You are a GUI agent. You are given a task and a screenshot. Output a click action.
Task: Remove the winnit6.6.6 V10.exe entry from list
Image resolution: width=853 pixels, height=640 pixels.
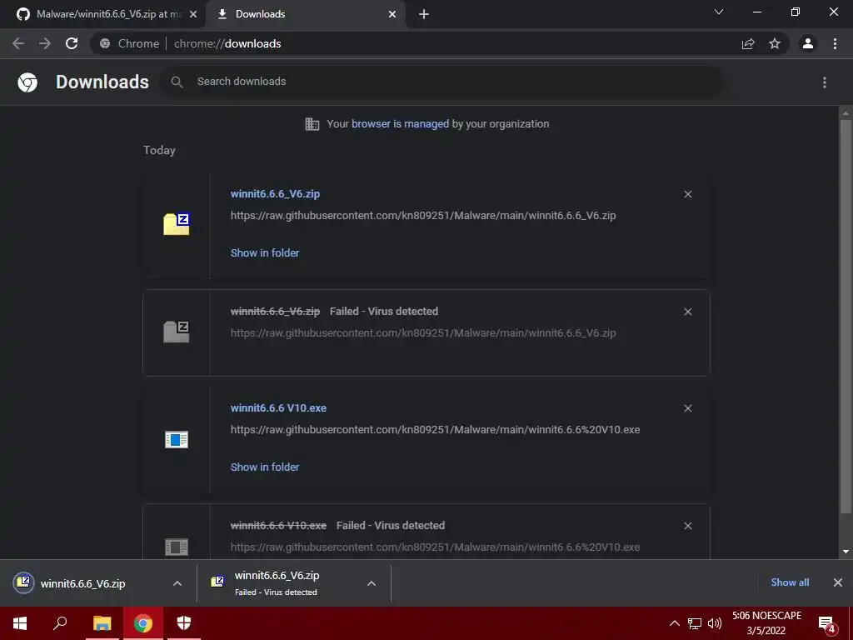tap(687, 408)
